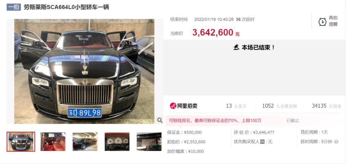
Task: Click the Ali Auction logo icon
Action: (173, 106)
